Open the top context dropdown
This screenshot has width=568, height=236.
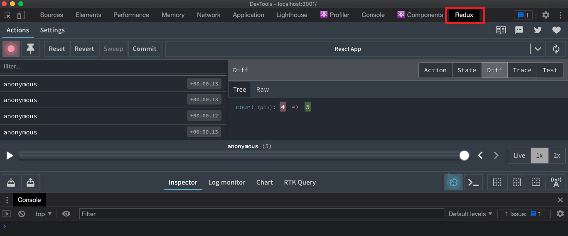point(44,214)
